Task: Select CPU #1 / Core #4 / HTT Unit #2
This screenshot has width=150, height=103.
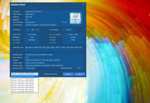Action: point(25,92)
